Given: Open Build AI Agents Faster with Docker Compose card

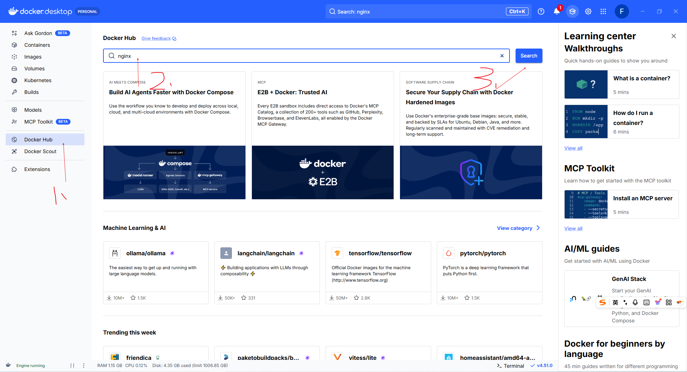Looking at the screenshot, I should coord(174,135).
